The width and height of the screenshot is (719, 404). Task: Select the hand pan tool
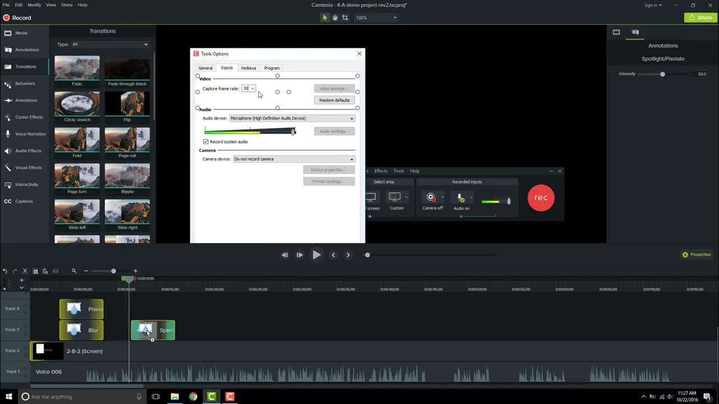pyautogui.click(x=335, y=17)
